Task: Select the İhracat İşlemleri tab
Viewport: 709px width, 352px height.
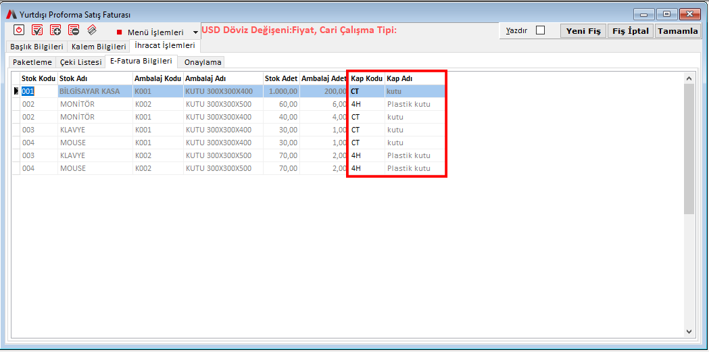Action: click(165, 46)
